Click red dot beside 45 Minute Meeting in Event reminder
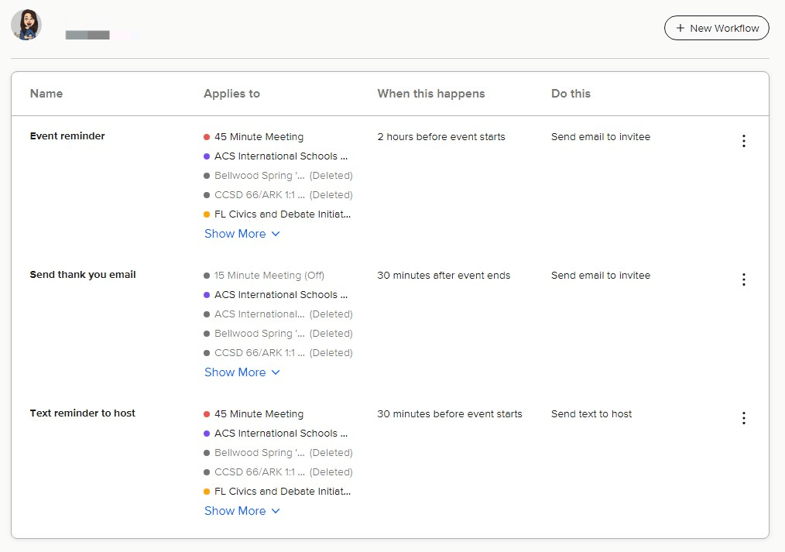The height and width of the screenshot is (552, 785). (x=207, y=137)
